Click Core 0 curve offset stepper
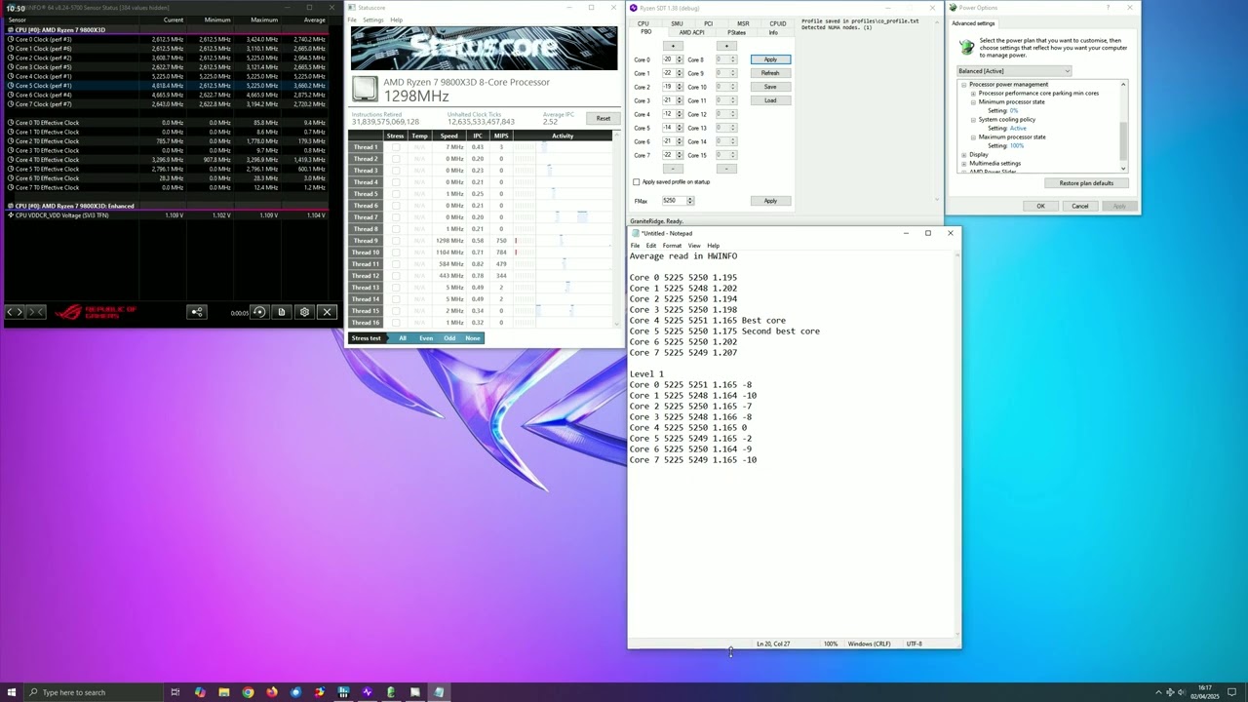Image resolution: width=1248 pixels, height=702 pixels. 680,59
